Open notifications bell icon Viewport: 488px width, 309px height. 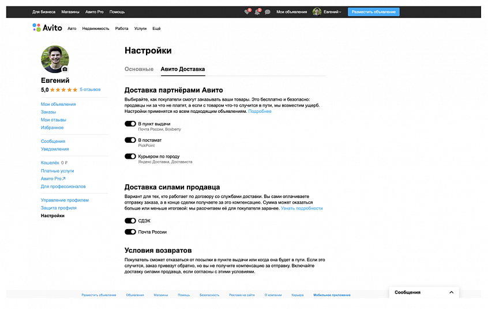[257, 12]
